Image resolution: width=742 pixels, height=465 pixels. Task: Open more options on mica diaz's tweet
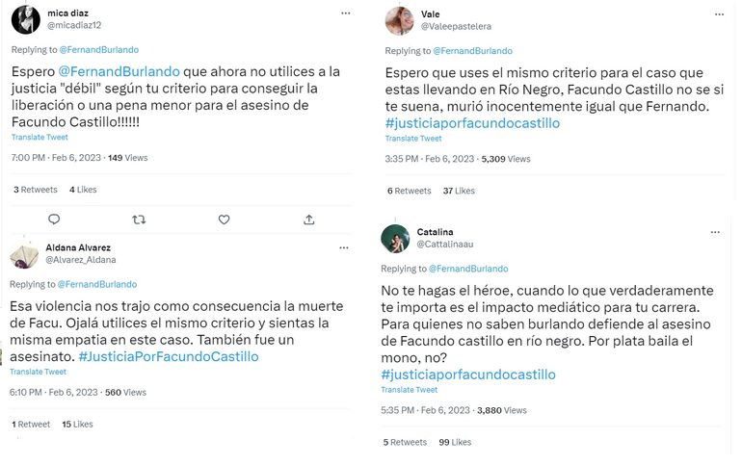346,13
